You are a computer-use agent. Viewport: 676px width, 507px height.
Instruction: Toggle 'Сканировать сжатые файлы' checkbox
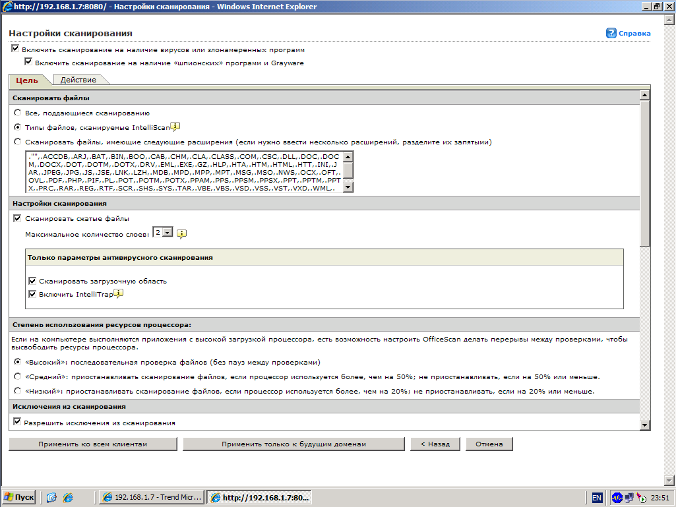tap(17, 218)
